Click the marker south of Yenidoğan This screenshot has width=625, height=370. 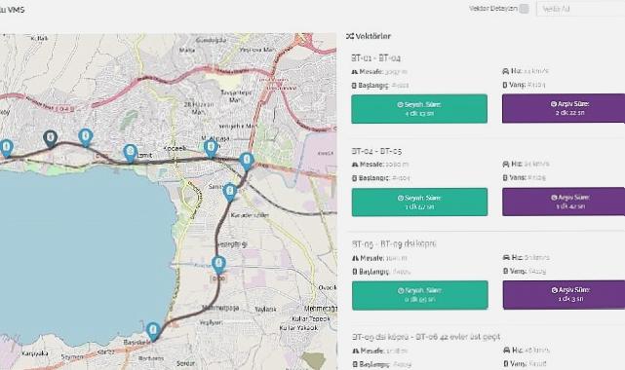click(x=218, y=266)
